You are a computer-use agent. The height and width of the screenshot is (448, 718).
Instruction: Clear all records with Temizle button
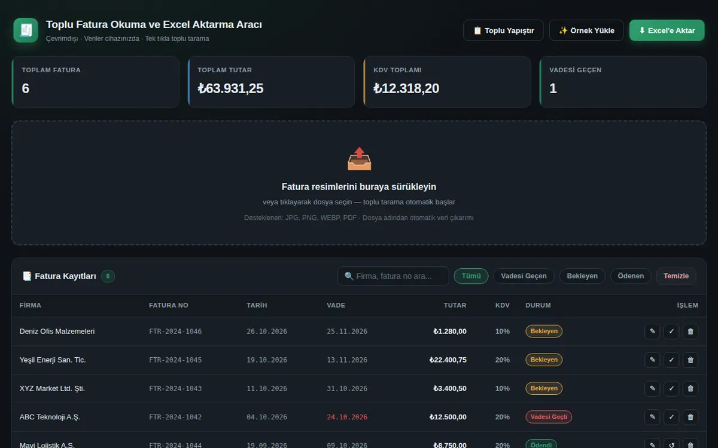click(676, 276)
